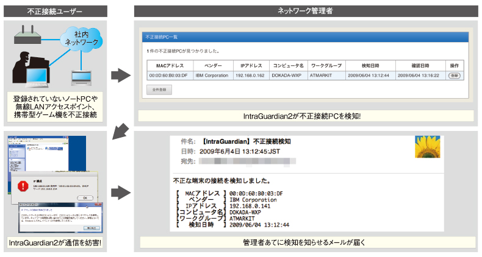Image resolution: width=482 pixels, height=257 pixels.
Task: Click the 全件登録 button
Action: coord(159,90)
